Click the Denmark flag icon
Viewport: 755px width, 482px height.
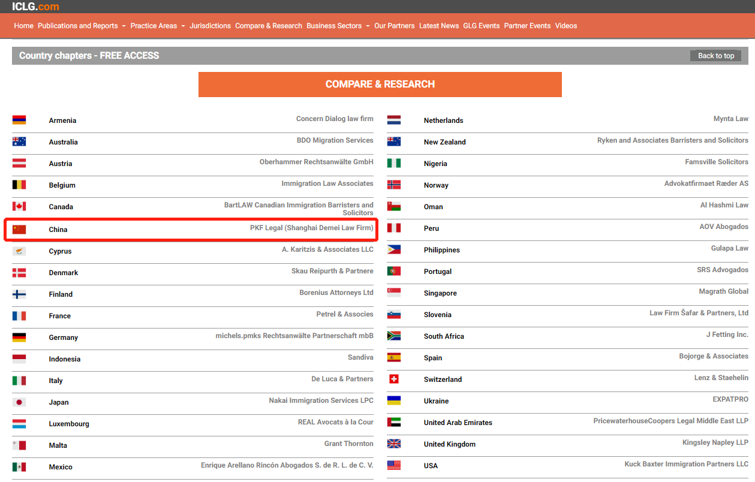[19, 272]
